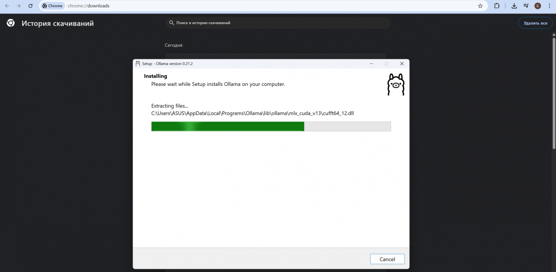The height and width of the screenshot is (272, 556).
Task: Minimize the Ollama setup window
Action: pyautogui.click(x=371, y=63)
